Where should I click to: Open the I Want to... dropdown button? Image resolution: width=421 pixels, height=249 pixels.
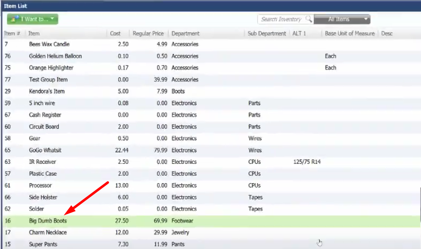pyautogui.click(x=32, y=19)
